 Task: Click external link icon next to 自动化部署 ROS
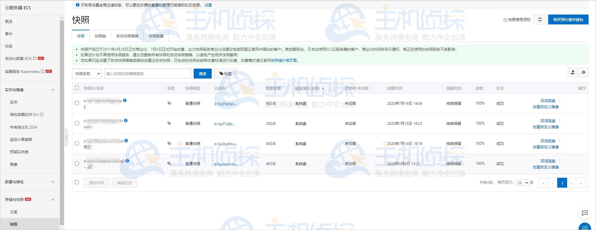pos(35,58)
